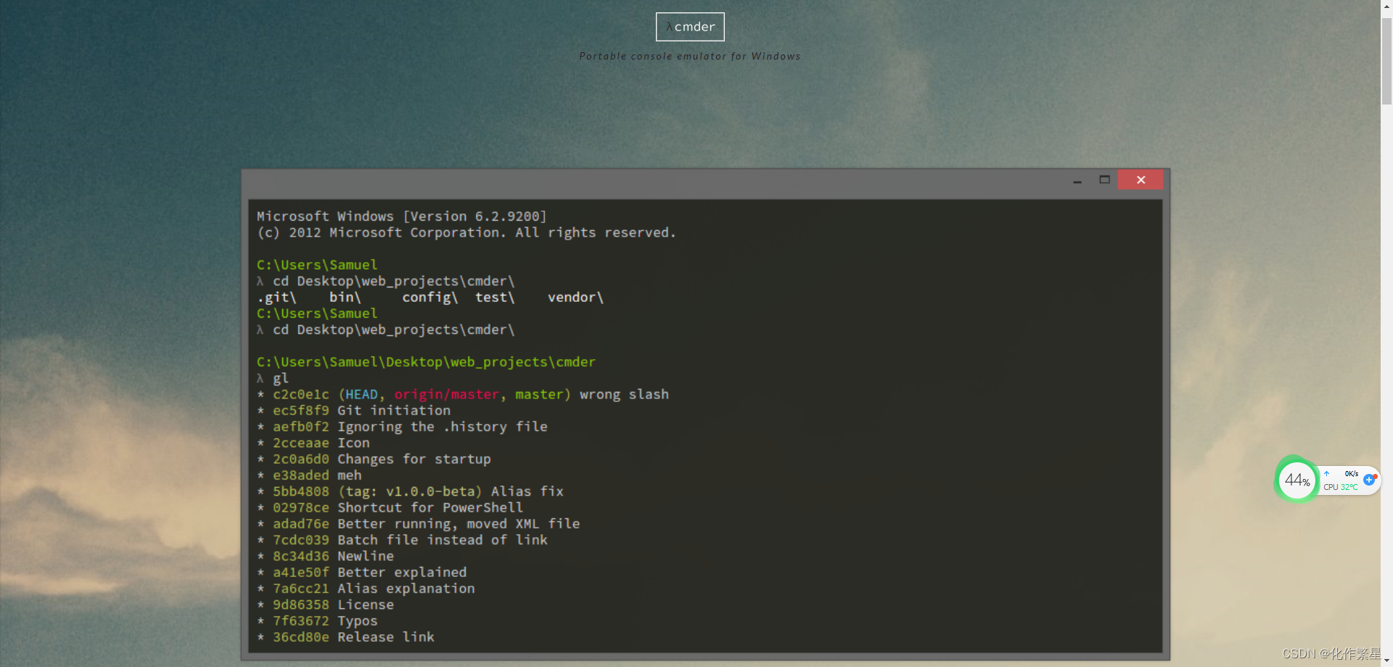Click the scrollbar up arrow
Image resolution: width=1393 pixels, height=667 pixels.
[1386, 5]
